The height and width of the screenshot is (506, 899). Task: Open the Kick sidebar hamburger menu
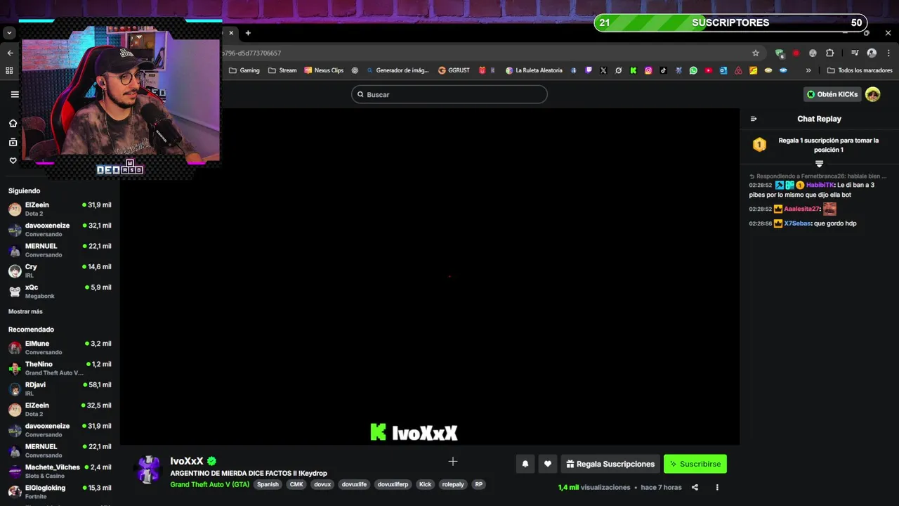tap(15, 94)
